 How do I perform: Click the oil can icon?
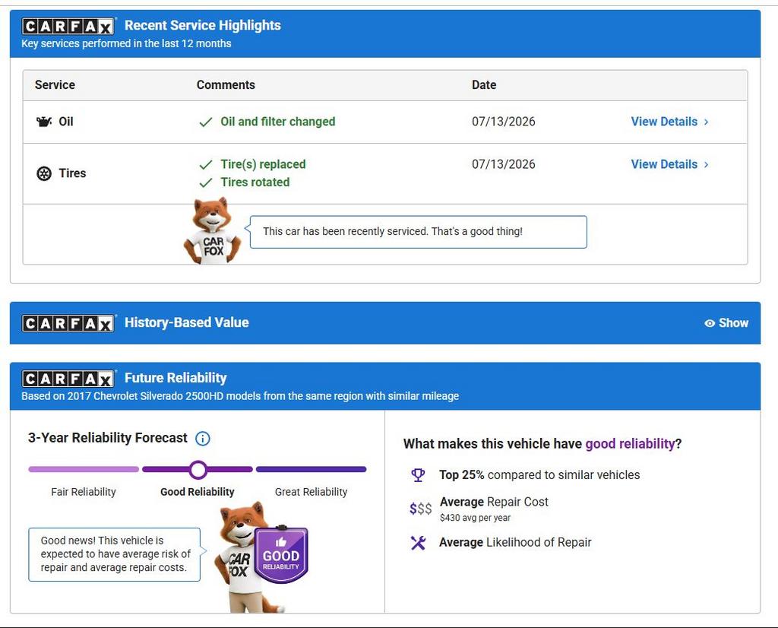pyautogui.click(x=43, y=122)
